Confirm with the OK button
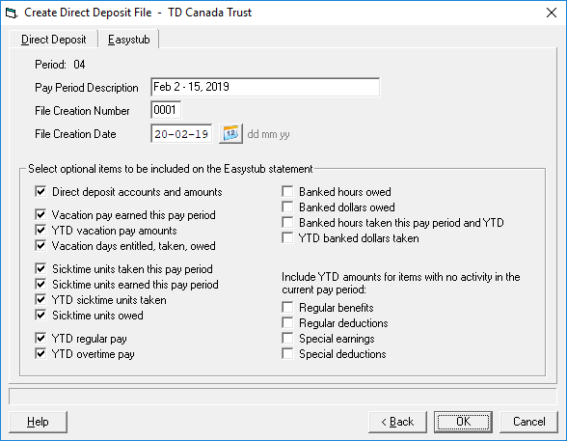Screen dimensions: 567x441 click(463, 422)
